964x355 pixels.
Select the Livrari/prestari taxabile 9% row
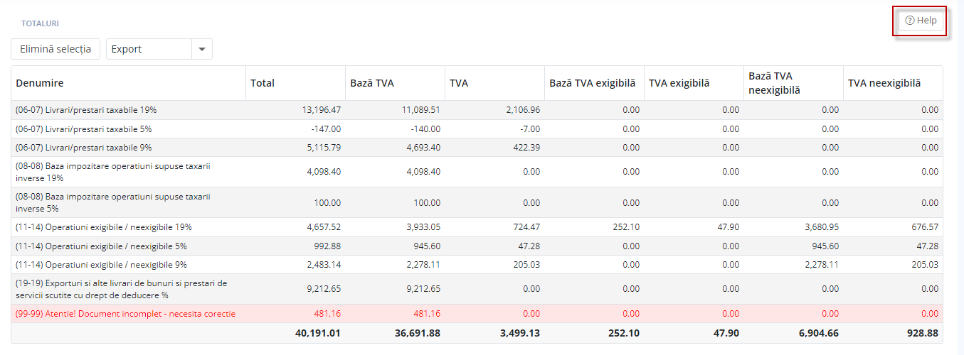pyautogui.click(x=83, y=148)
